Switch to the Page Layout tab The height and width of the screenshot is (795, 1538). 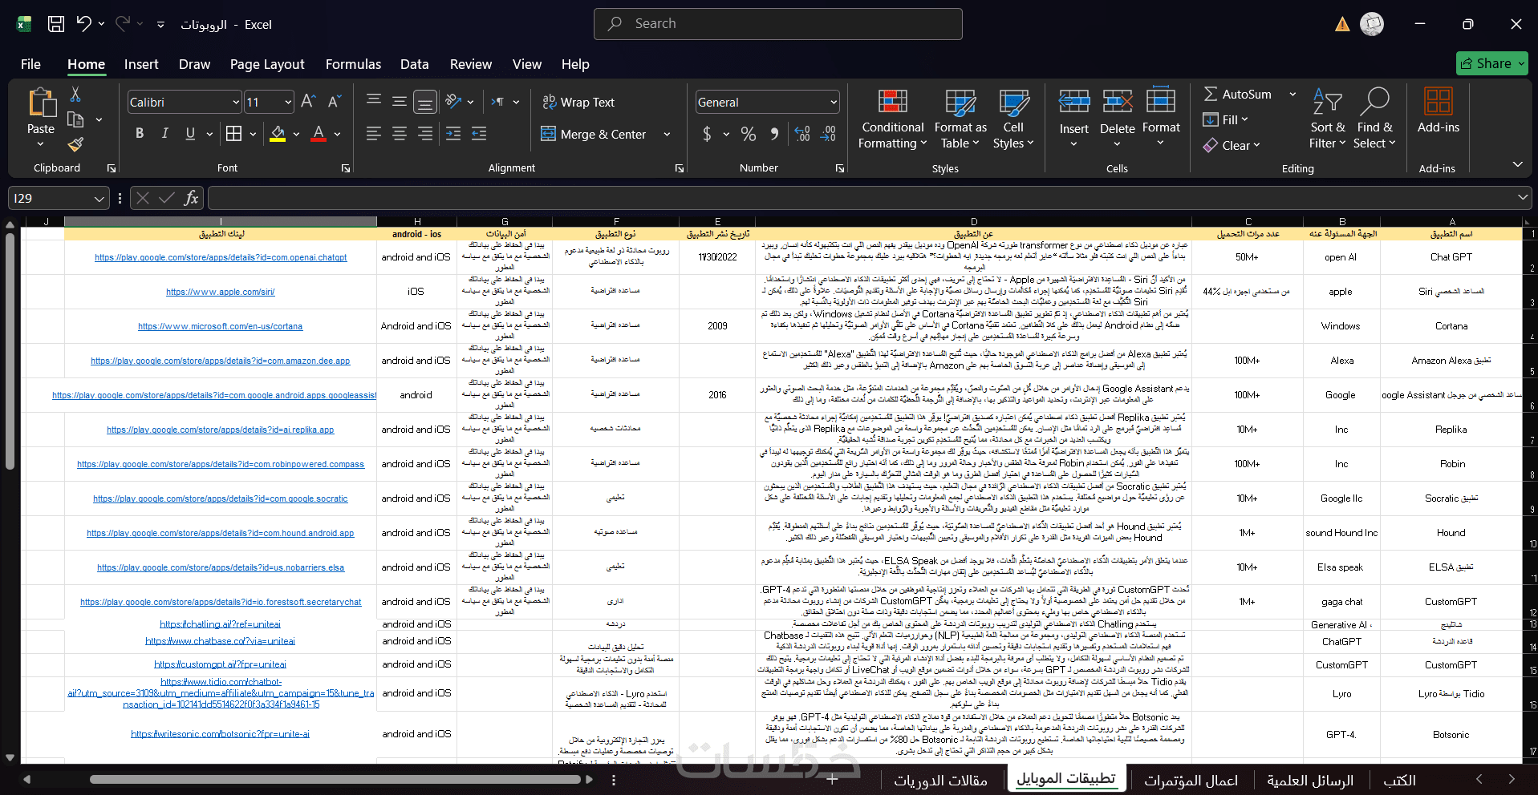tap(267, 64)
